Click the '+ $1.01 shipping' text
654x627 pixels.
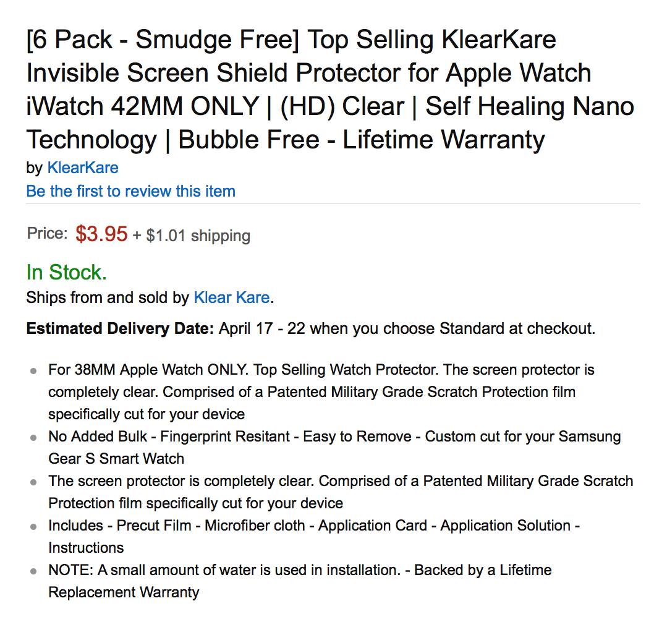pos(192,236)
